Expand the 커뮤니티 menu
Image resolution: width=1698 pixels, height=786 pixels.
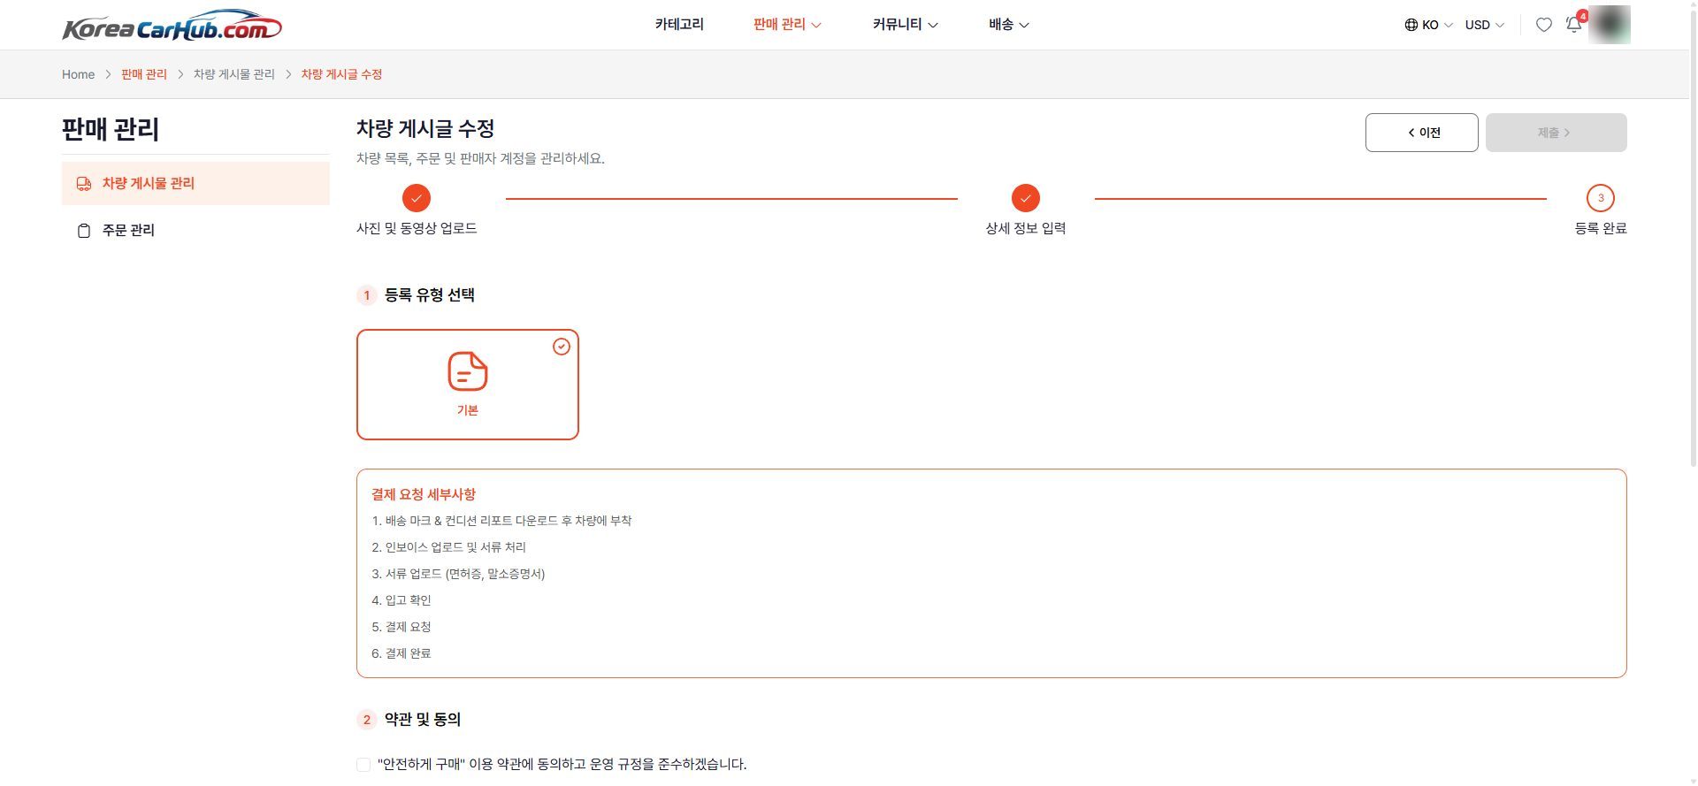(x=905, y=25)
